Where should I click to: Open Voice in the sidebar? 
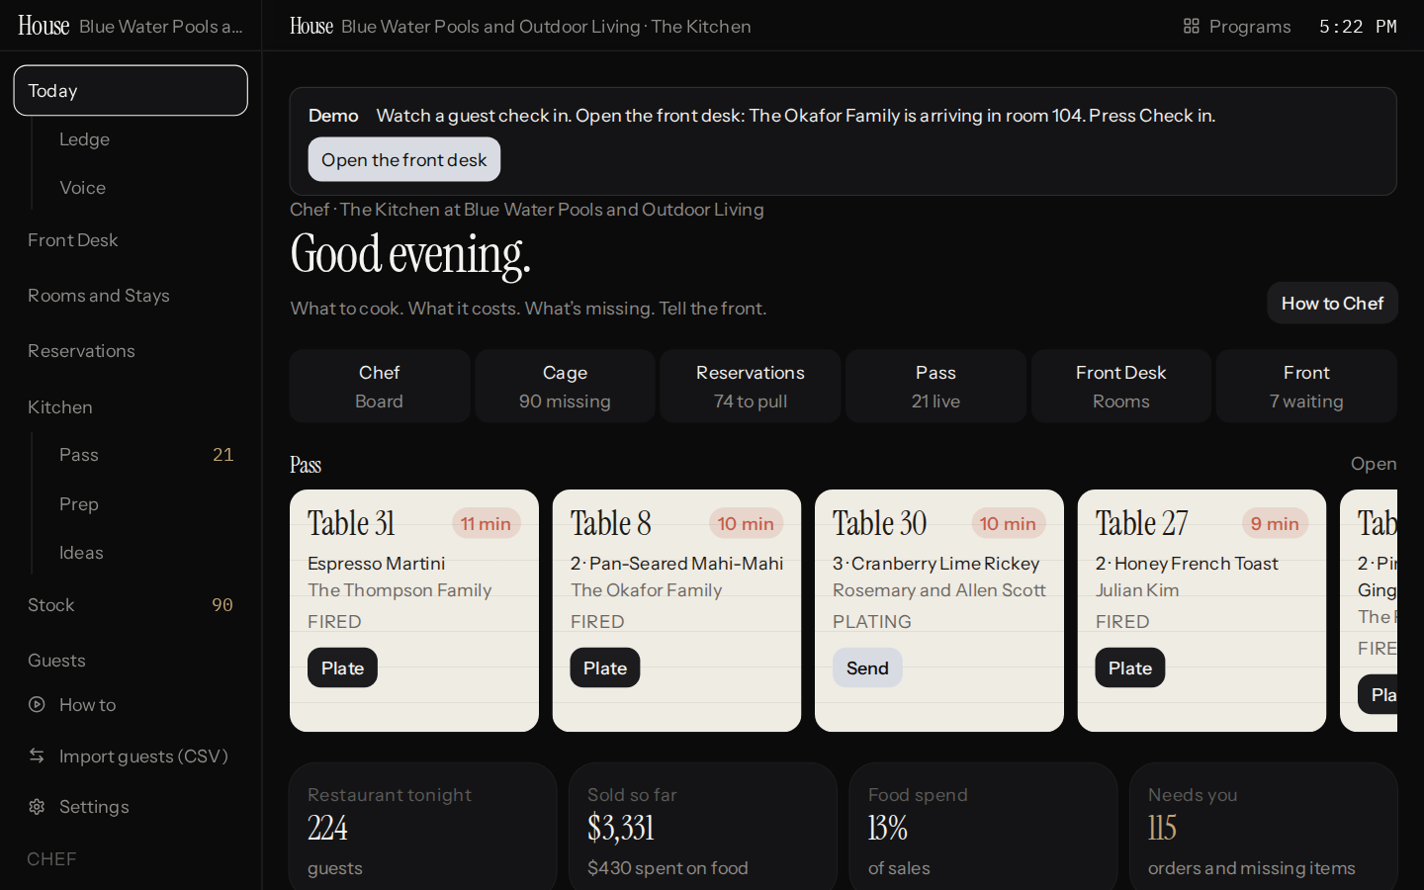[x=82, y=188]
